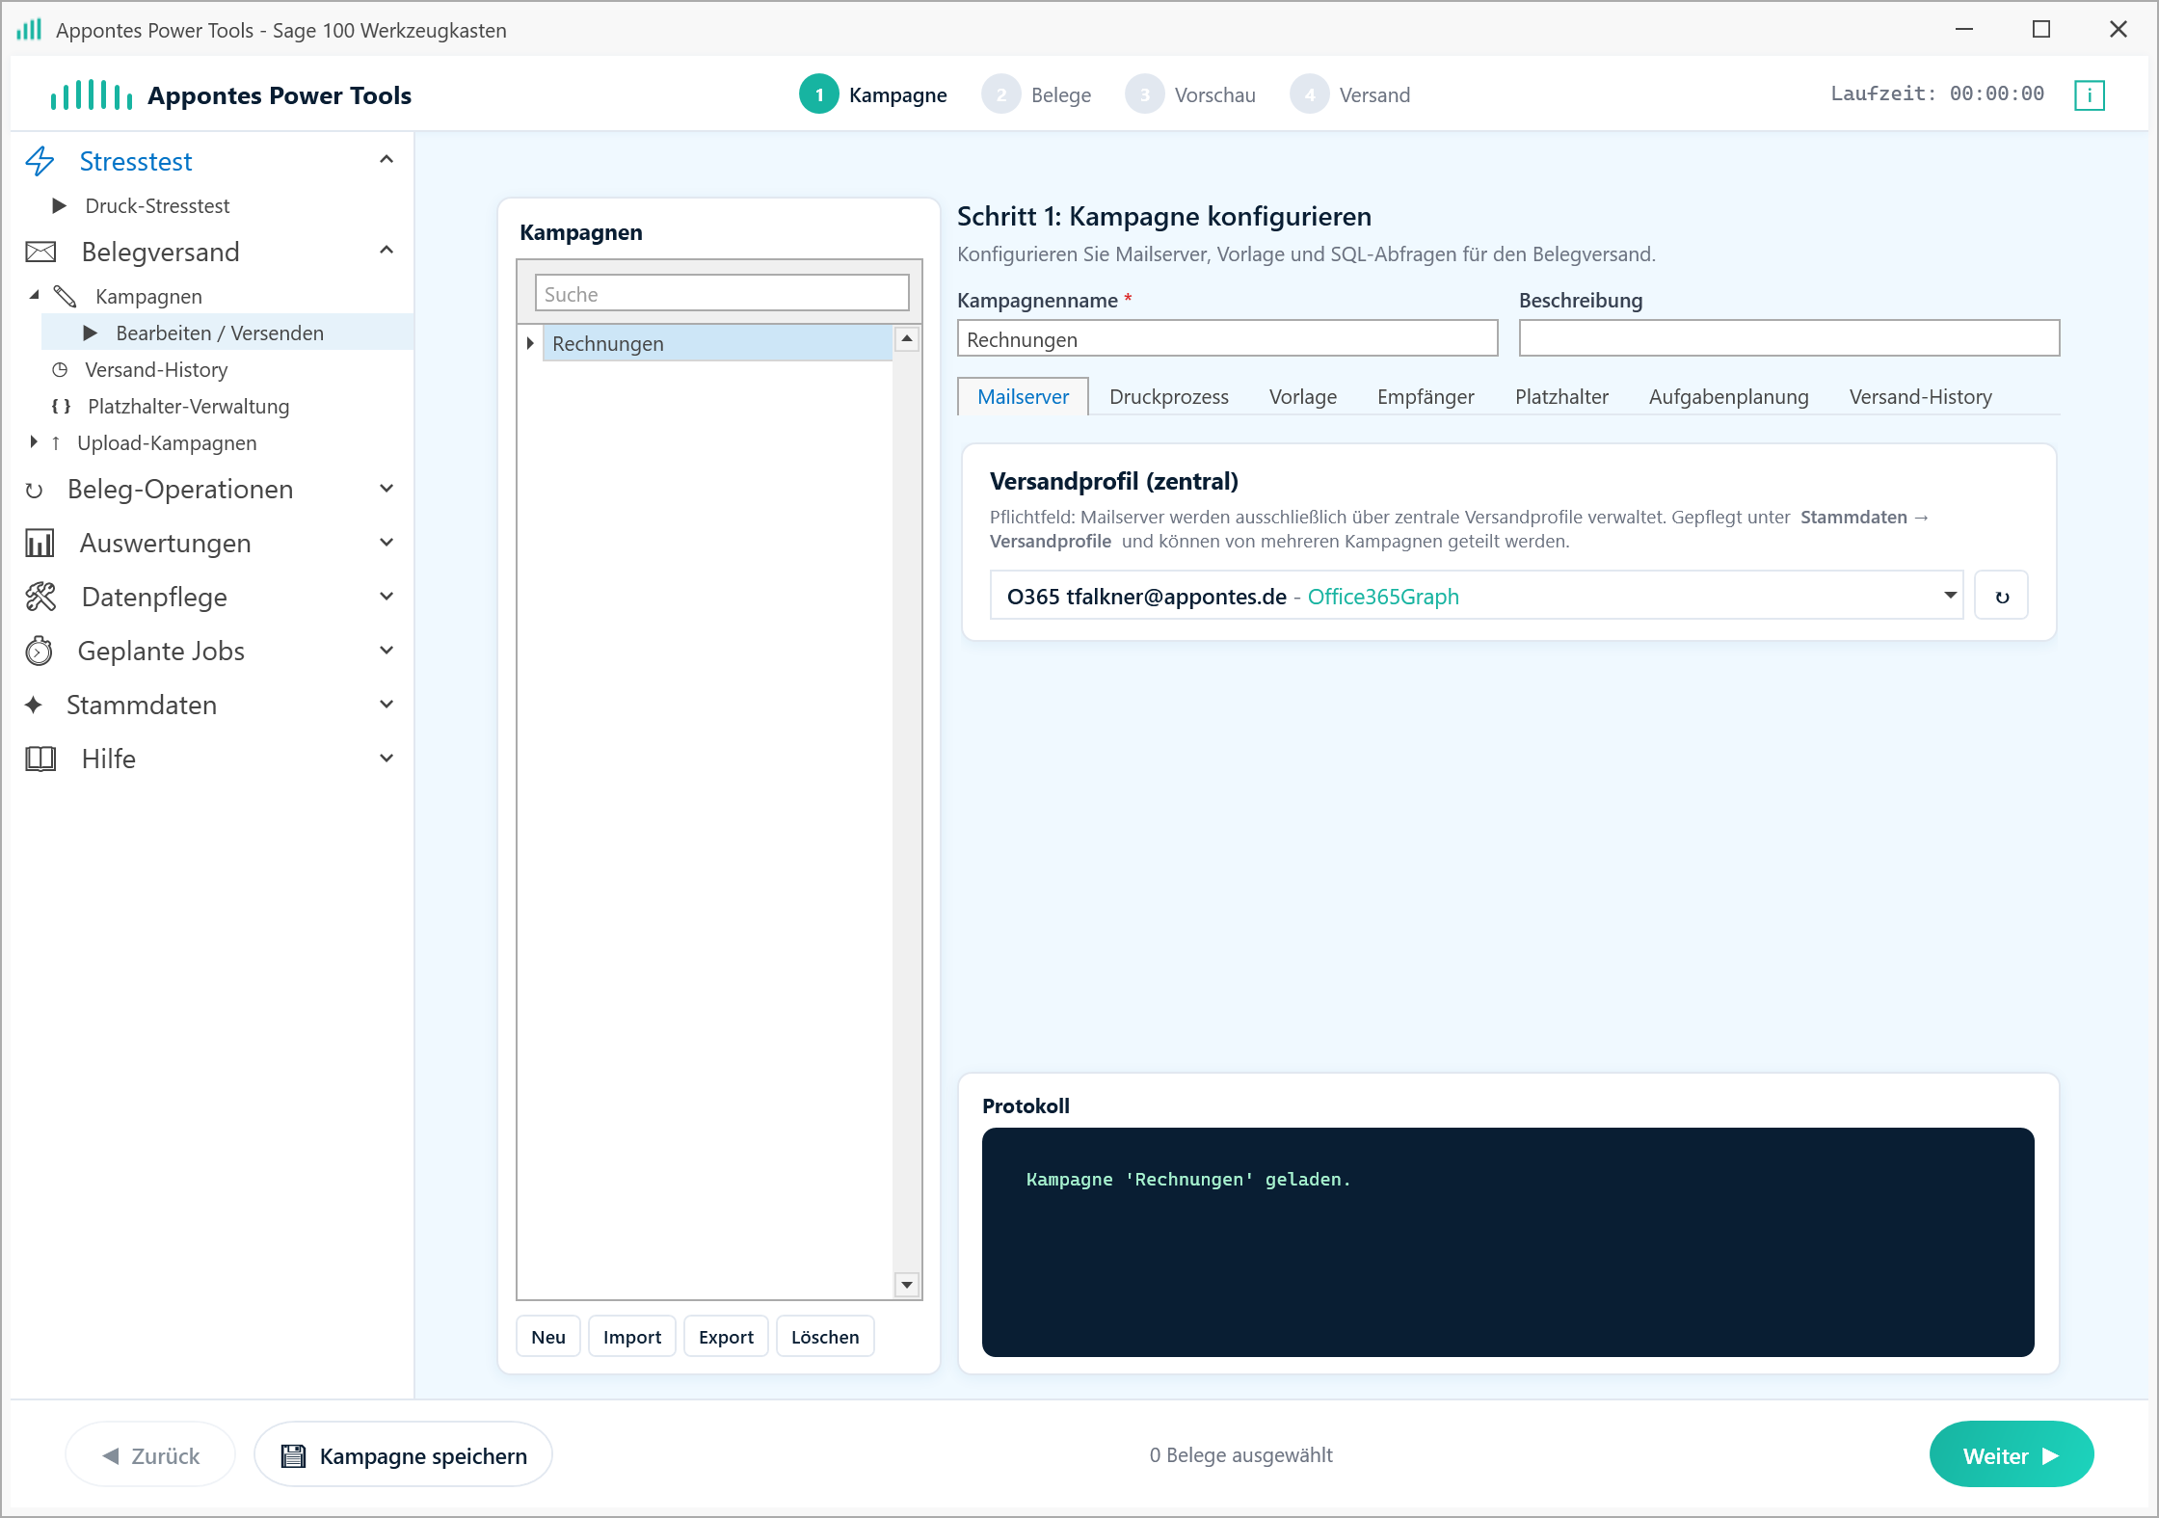Click the Kampagnen pencil icon
The height and width of the screenshot is (1518, 2159).
tap(65, 296)
